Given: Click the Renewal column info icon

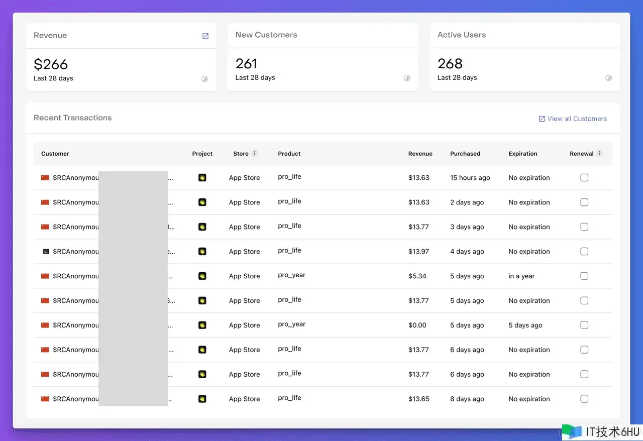Looking at the screenshot, I should coord(600,153).
